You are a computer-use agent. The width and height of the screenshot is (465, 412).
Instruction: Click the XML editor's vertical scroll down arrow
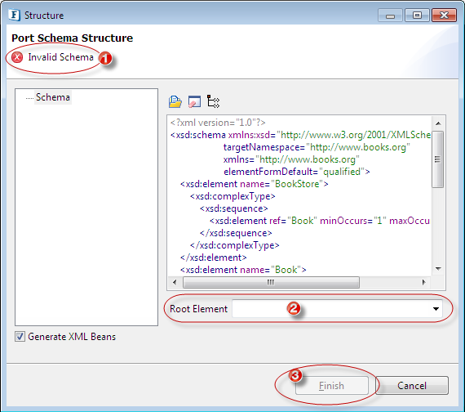coord(438,269)
